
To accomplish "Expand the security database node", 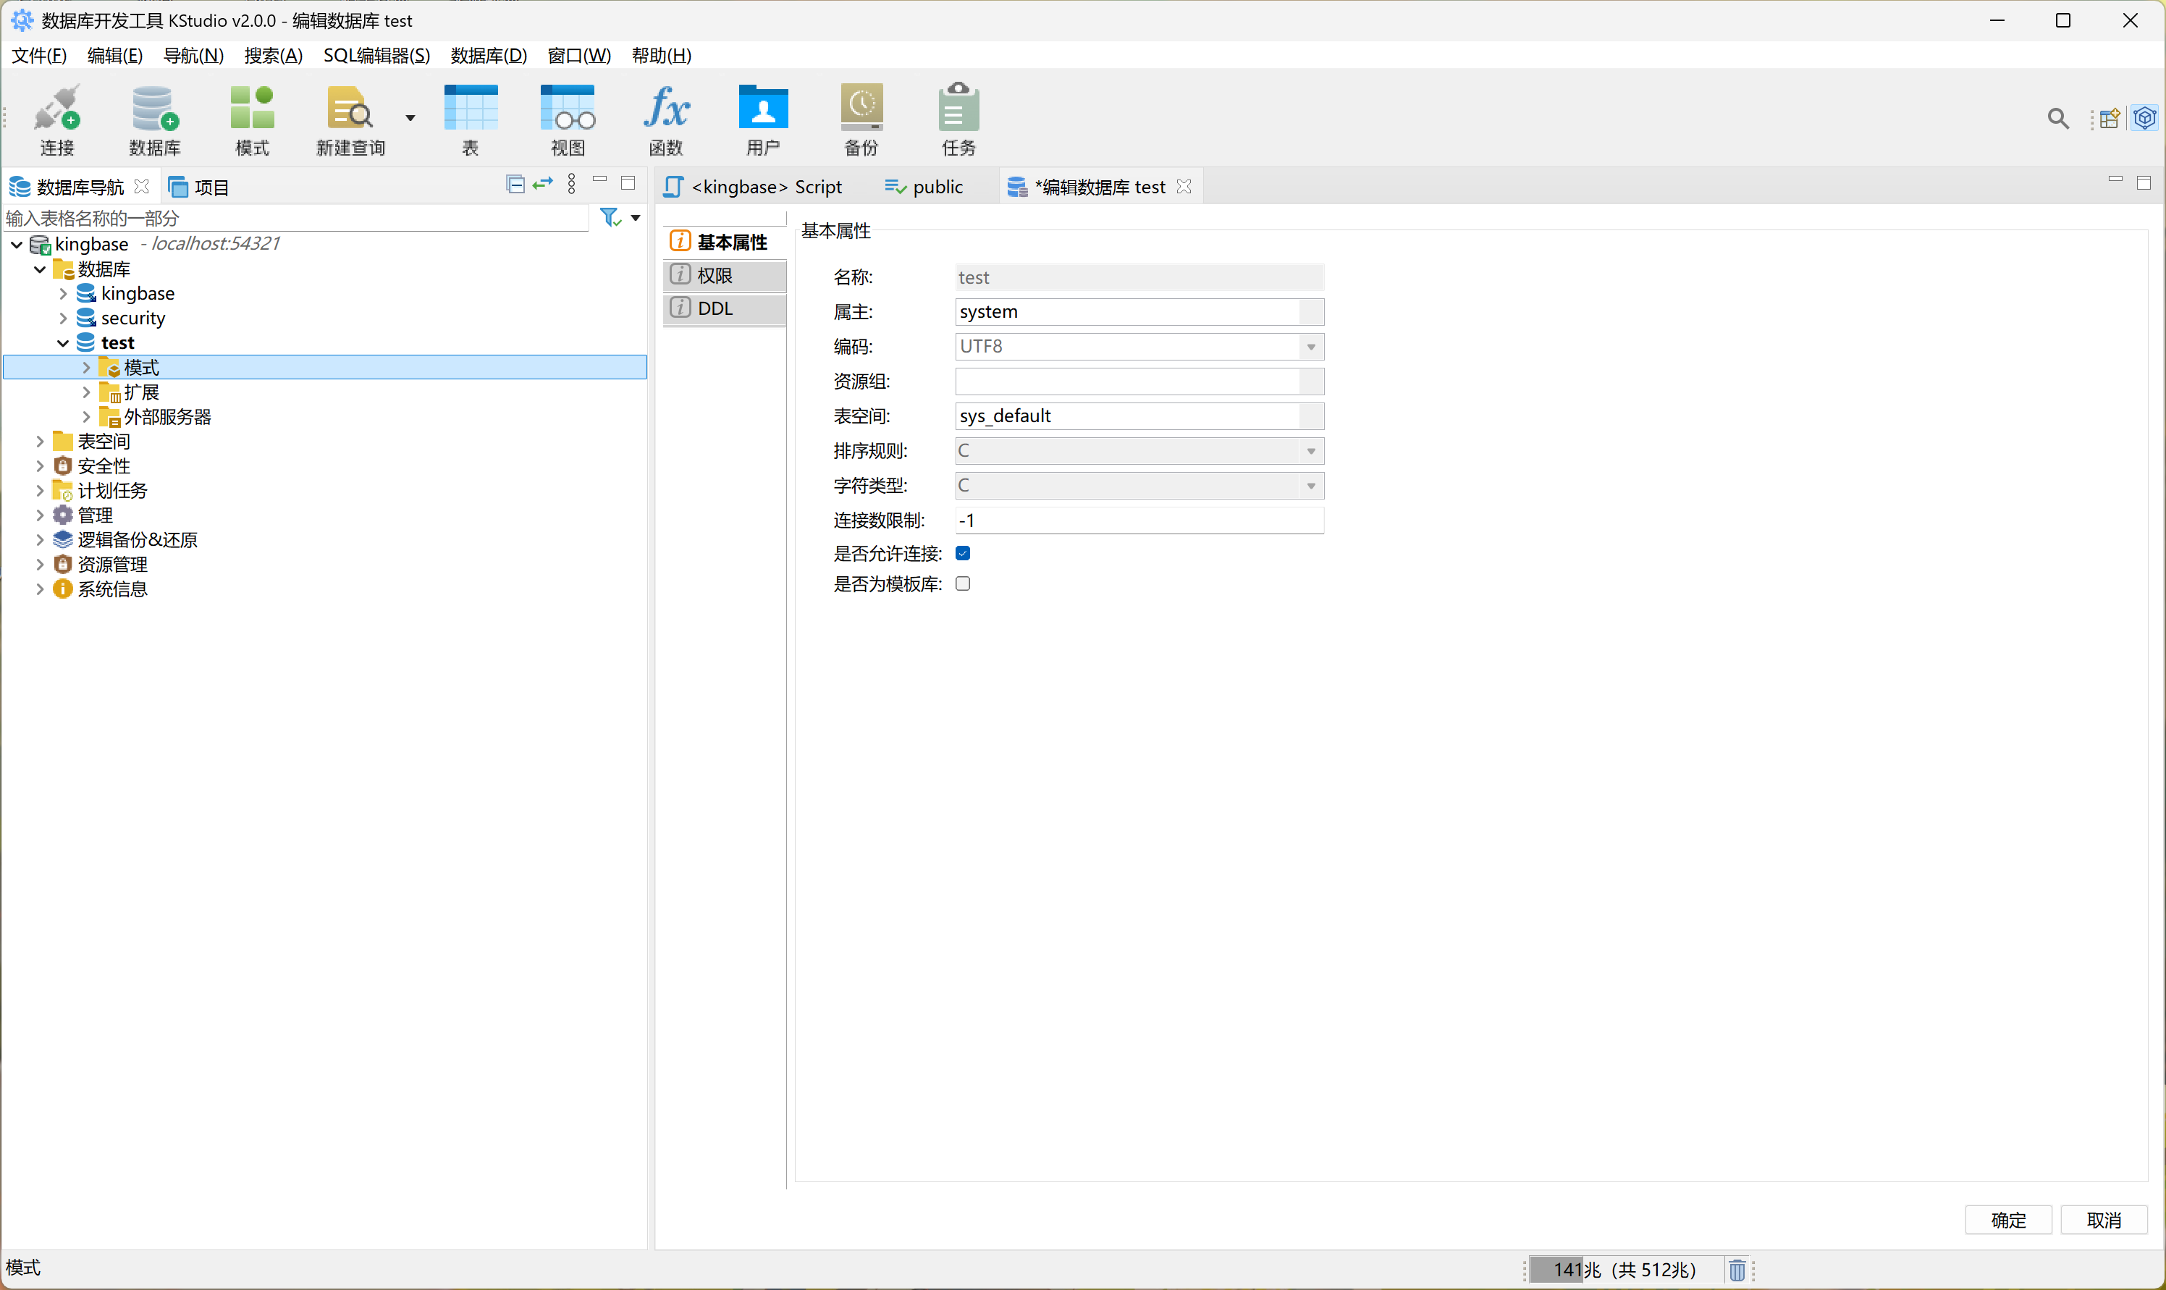I will point(62,318).
